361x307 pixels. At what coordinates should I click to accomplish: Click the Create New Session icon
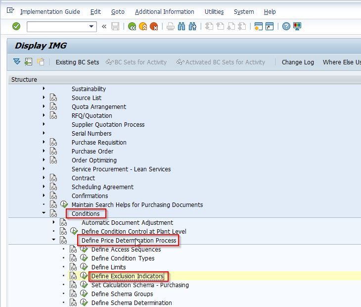click(259, 27)
